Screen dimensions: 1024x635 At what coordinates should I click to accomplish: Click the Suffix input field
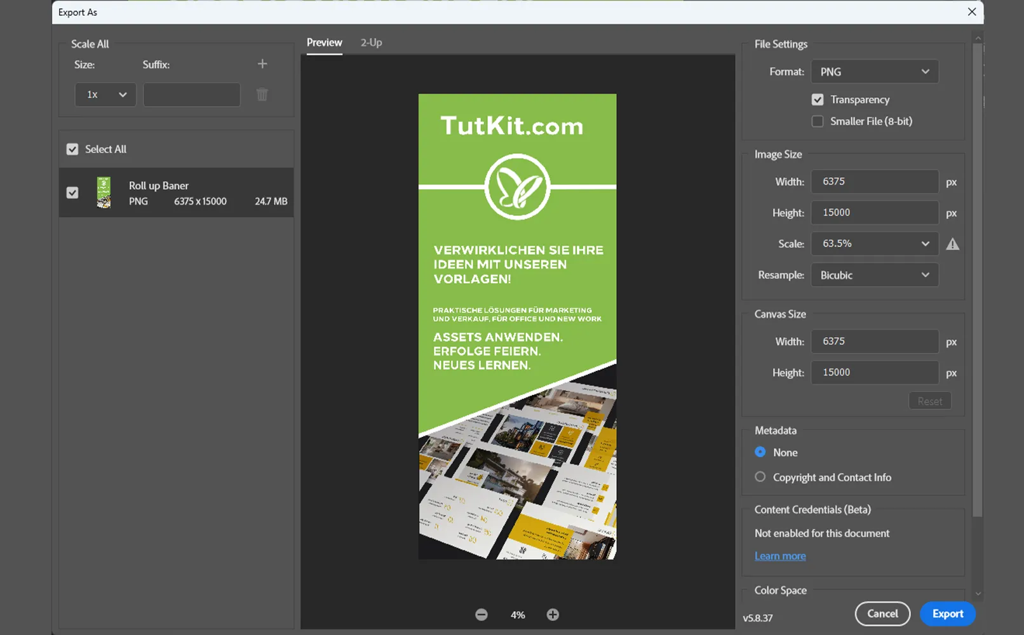tap(192, 95)
